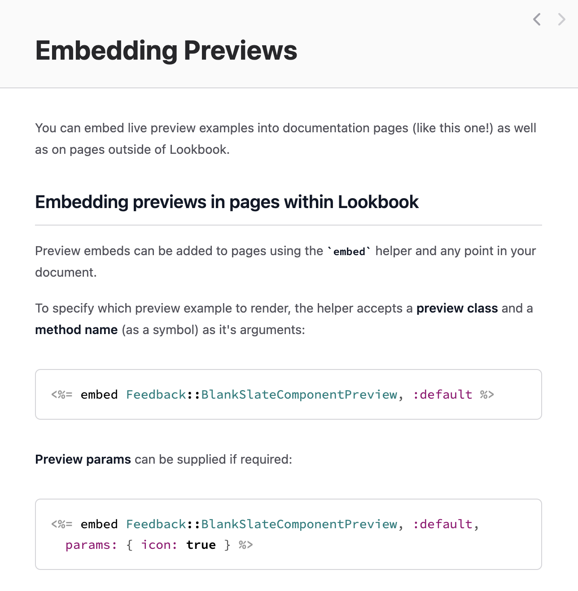Click the bold 'Preview params' text
The height and width of the screenshot is (591, 578).
(83, 460)
